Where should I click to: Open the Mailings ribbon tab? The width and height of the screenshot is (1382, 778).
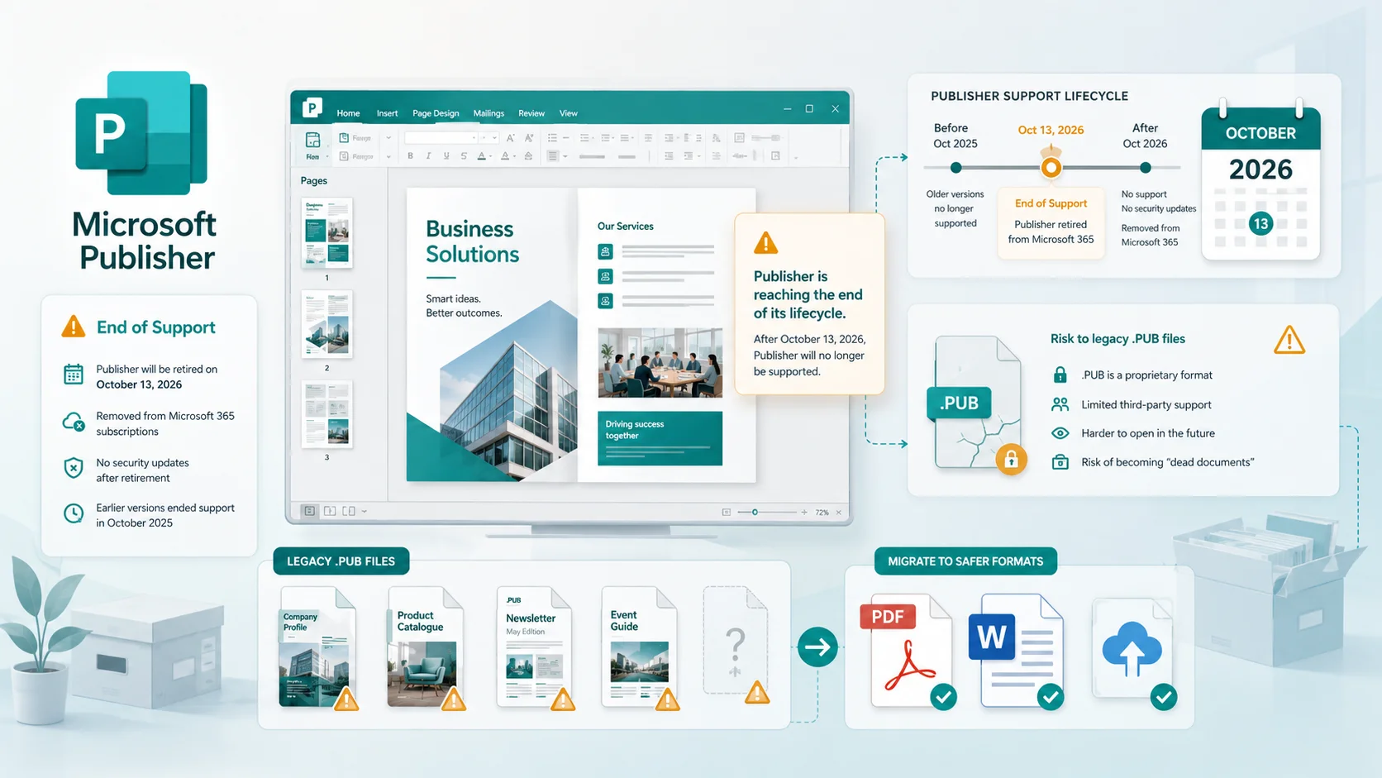pyautogui.click(x=488, y=113)
